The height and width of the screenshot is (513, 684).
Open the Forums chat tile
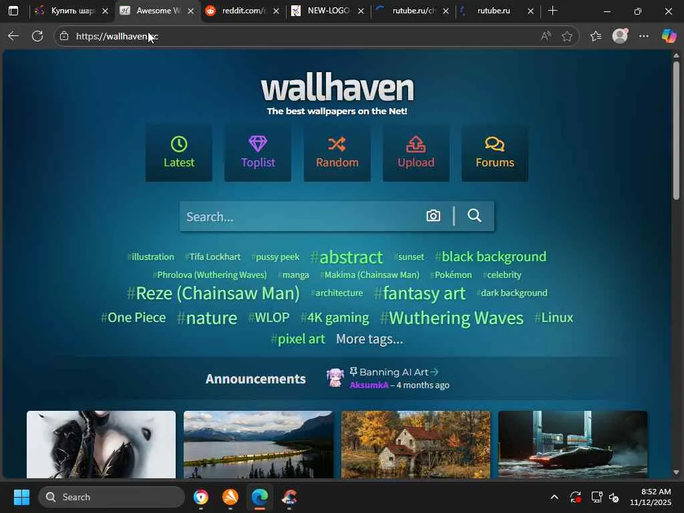pyautogui.click(x=495, y=154)
